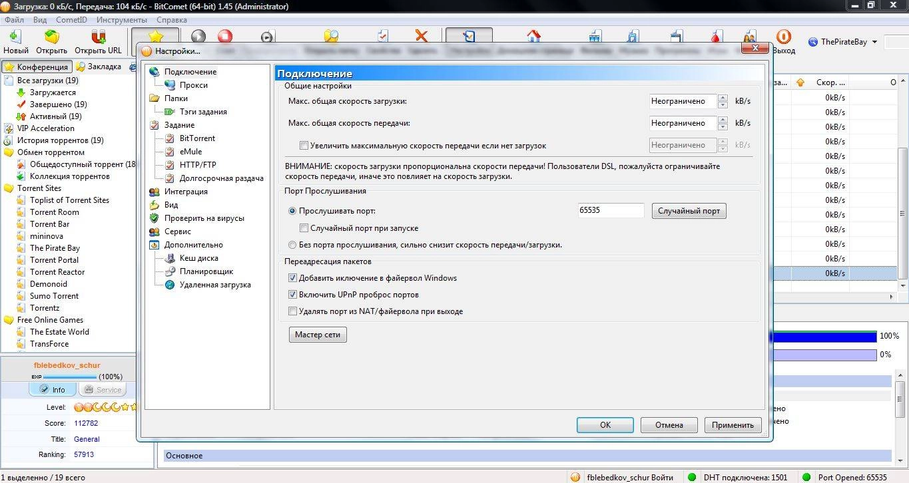Open the Задание settings section
The image size is (909, 483).
pyautogui.click(x=179, y=125)
